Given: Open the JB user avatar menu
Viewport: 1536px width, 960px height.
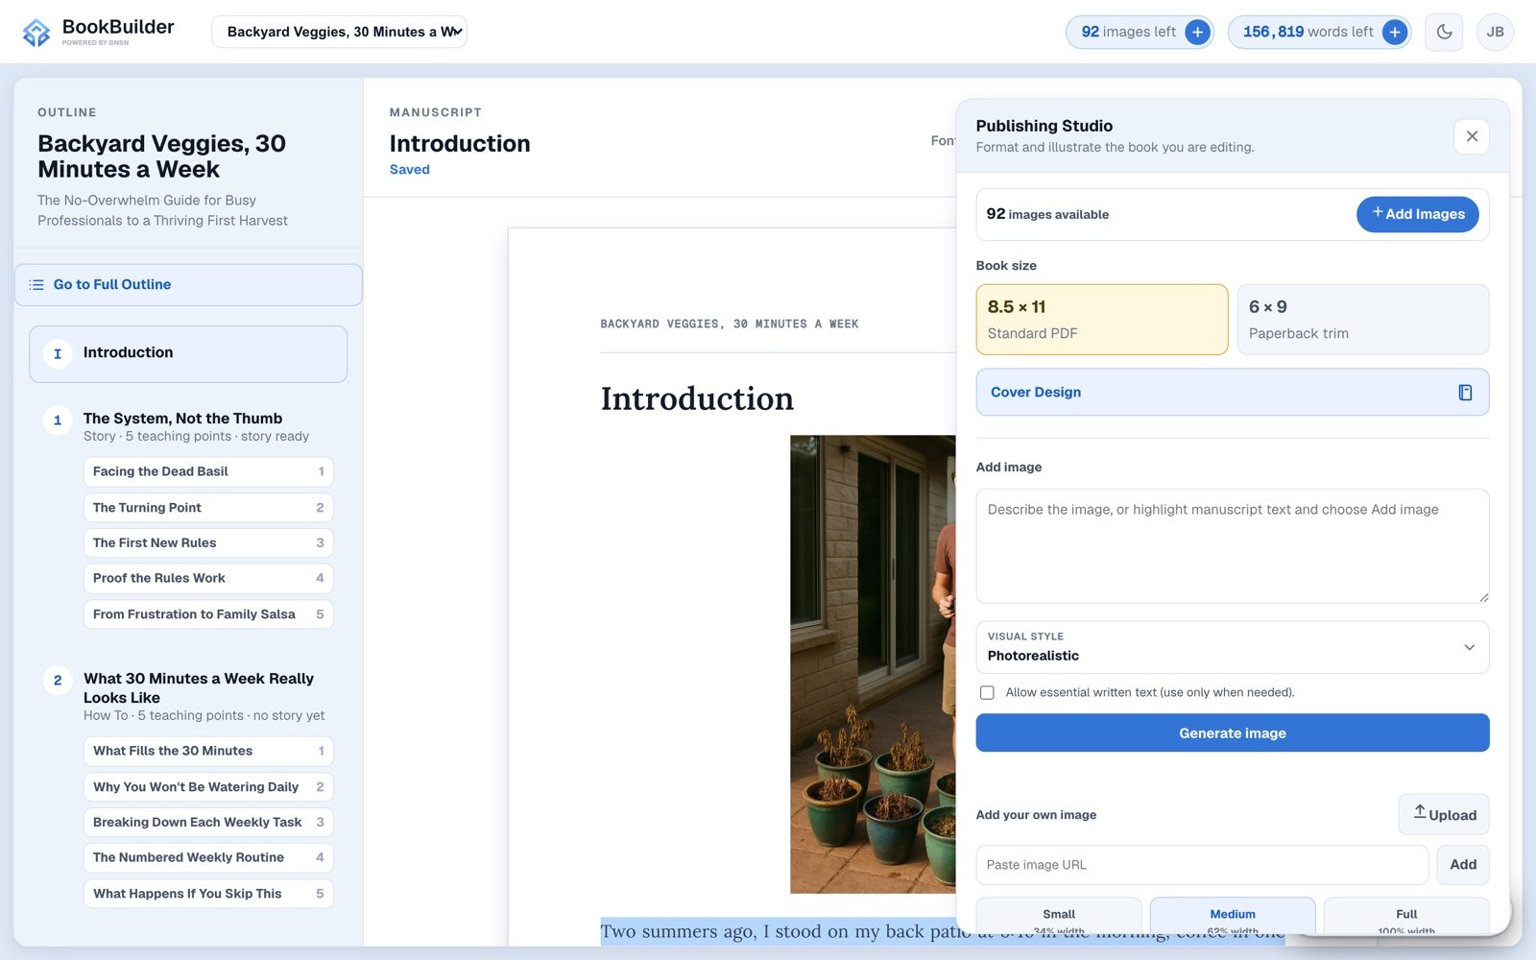Looking at the screenshot, I should click(x=1495, y=32).
